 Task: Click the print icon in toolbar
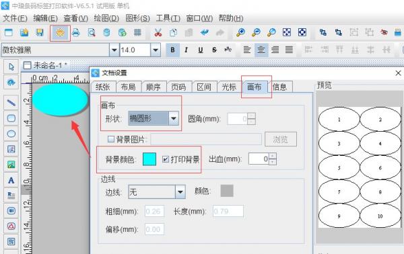75,33
